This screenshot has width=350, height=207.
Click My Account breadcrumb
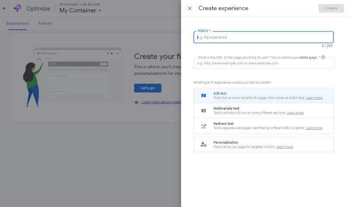click(x=91, y=4)
